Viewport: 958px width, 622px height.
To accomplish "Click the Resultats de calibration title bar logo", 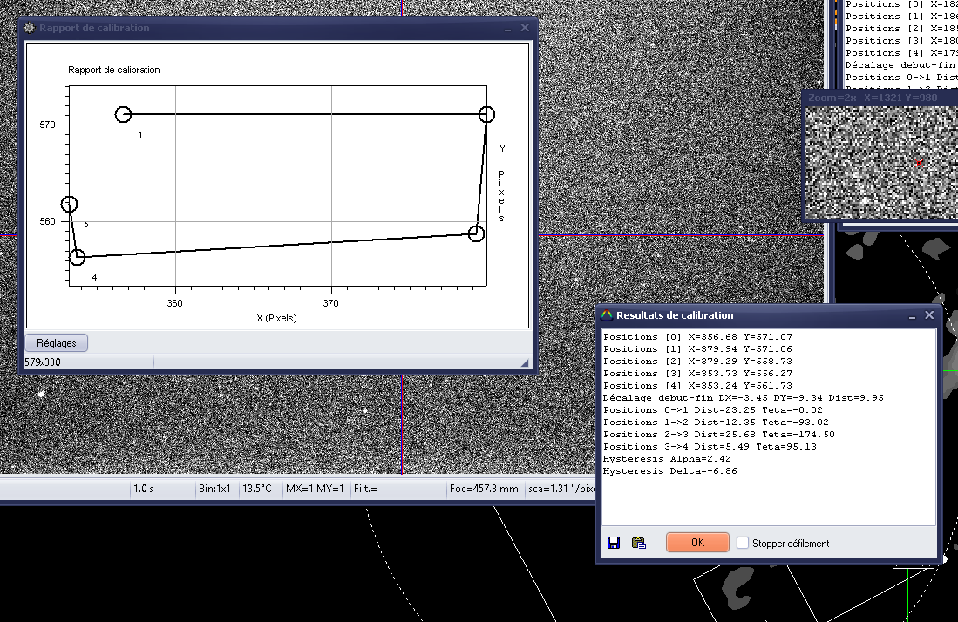I will 607,315.
